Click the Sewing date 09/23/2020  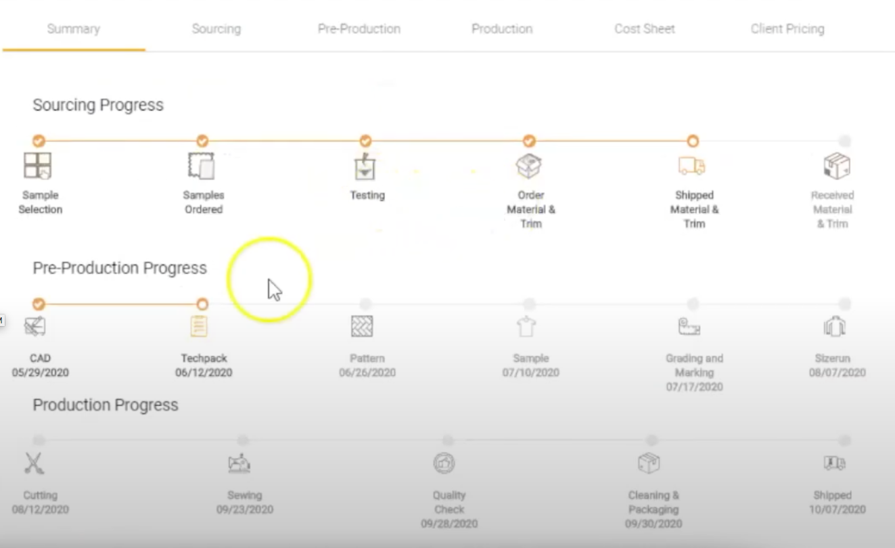pos(245,509)
